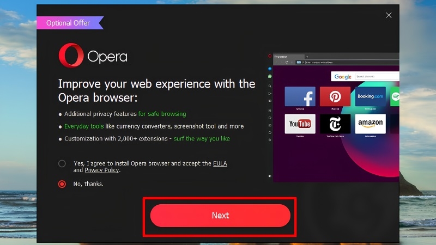The image size is (436, 245).
Task: Click the Messenger sidebar icon in preview
Action: [270, 69]
